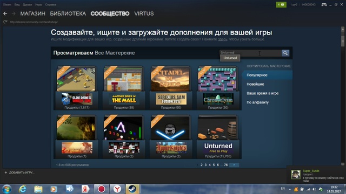Show hidden tray icons arrow

pyautogui.click(x=290, y=189)
